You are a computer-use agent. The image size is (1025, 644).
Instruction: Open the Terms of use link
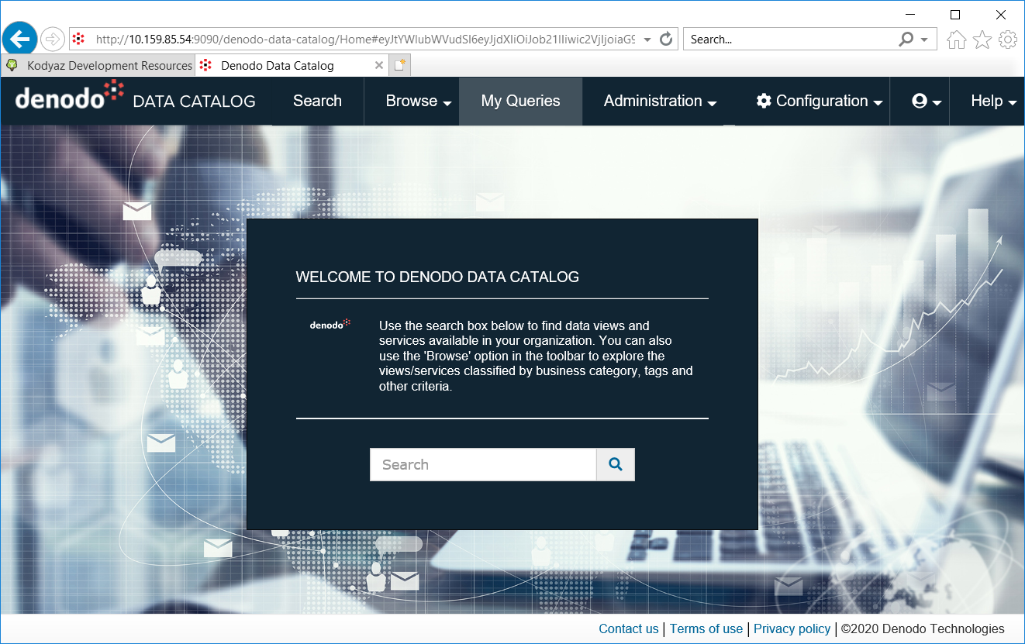(706, 629)
